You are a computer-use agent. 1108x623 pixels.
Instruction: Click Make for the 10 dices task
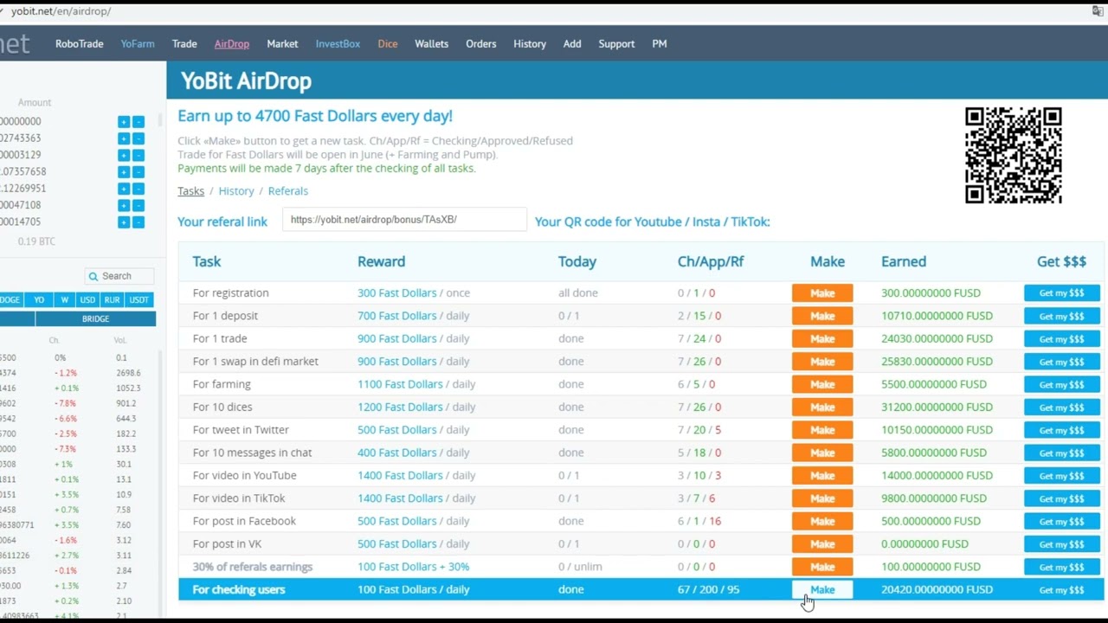[822, 408]
